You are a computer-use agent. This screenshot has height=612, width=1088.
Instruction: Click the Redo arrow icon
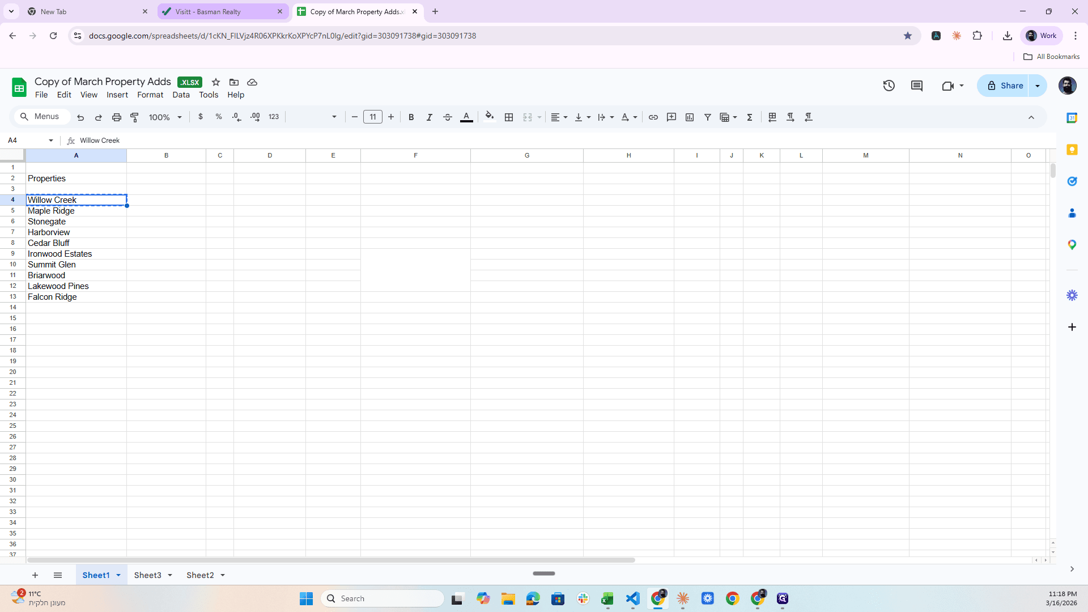pos(99,117)
